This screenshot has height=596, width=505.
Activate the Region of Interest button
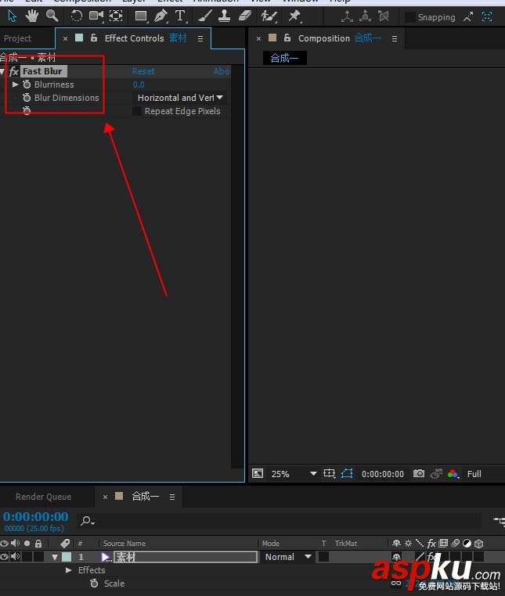click(329, 474)
